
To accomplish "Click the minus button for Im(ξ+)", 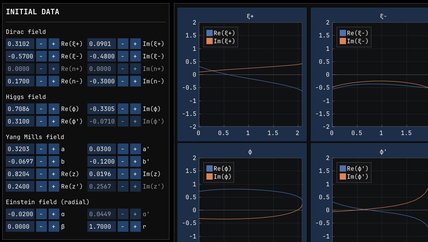I will pos(123,44).
